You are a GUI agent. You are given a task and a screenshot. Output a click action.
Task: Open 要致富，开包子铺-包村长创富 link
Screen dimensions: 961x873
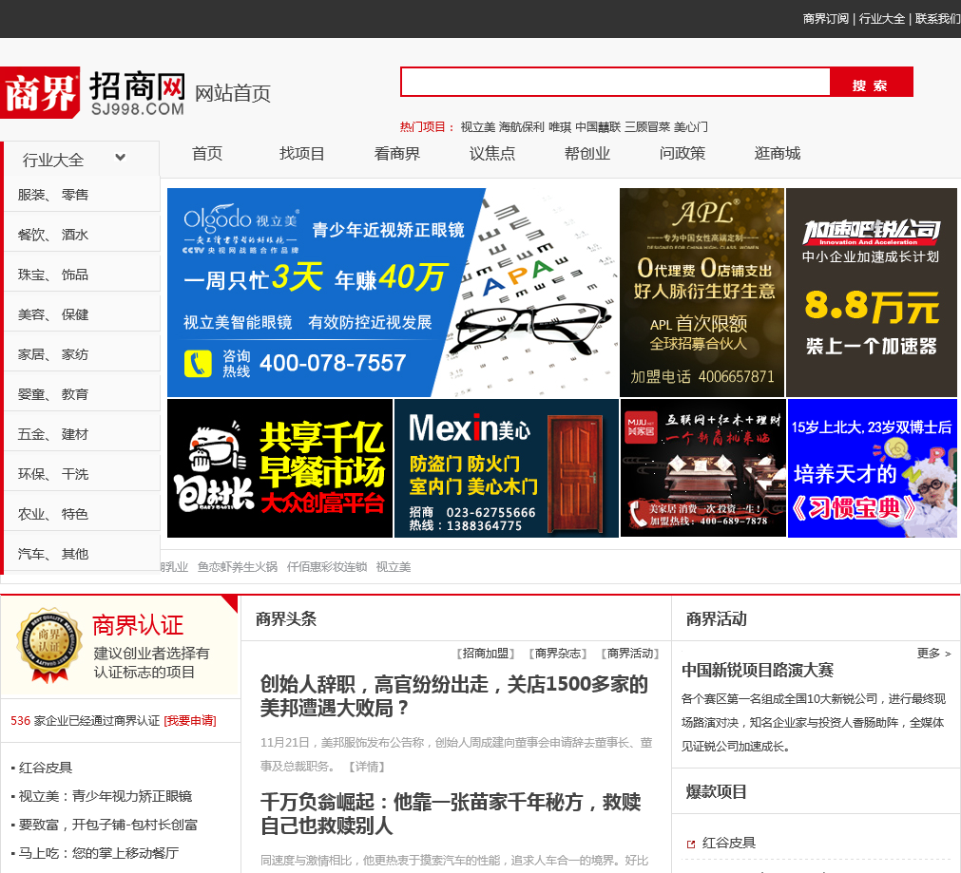tap(107, 825)
